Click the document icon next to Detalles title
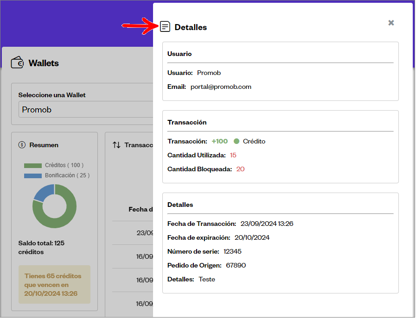The height and width of the screenshot is (318, 416). pyautogui.click(x=165, y=27)
